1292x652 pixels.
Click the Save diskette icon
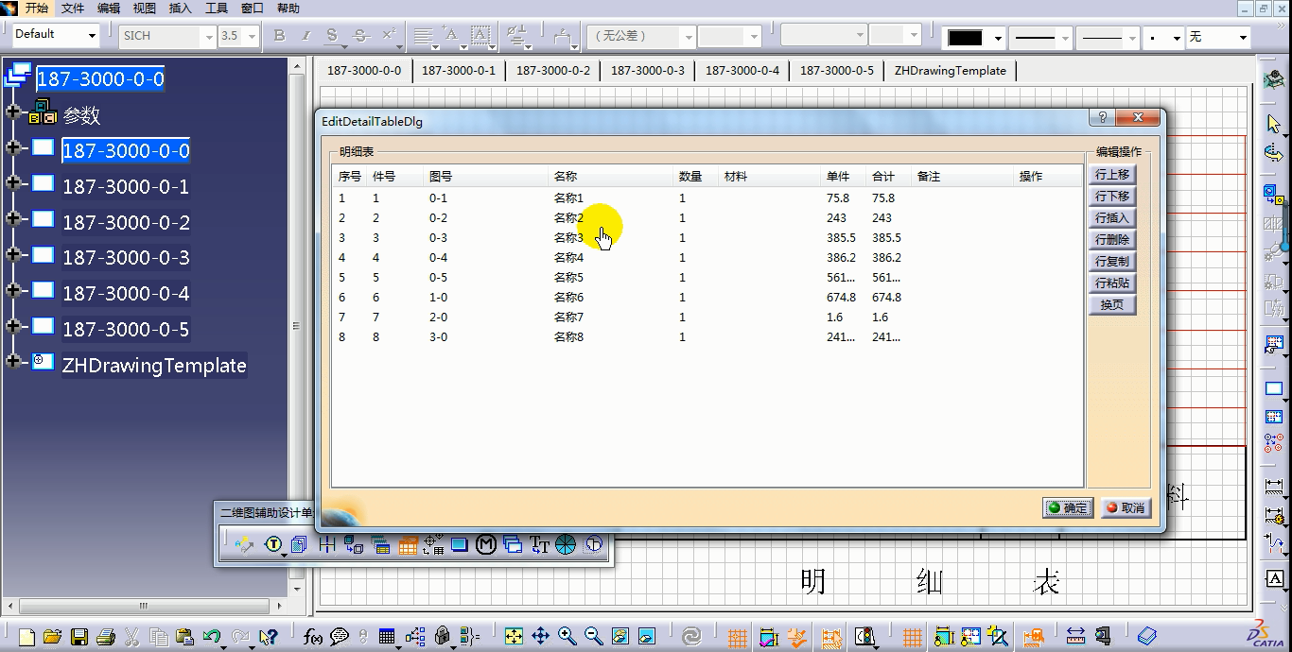point(80,636)
